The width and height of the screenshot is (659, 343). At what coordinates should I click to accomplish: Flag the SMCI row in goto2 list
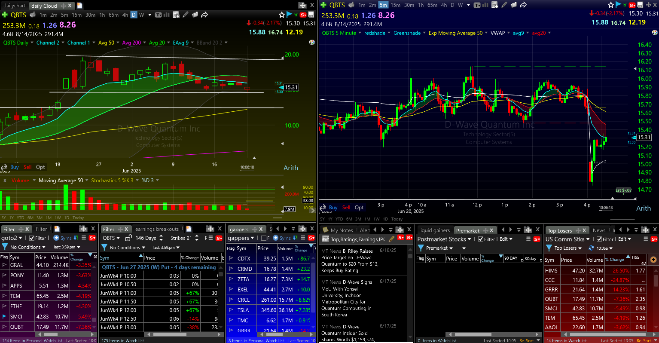tap(4, 316)
